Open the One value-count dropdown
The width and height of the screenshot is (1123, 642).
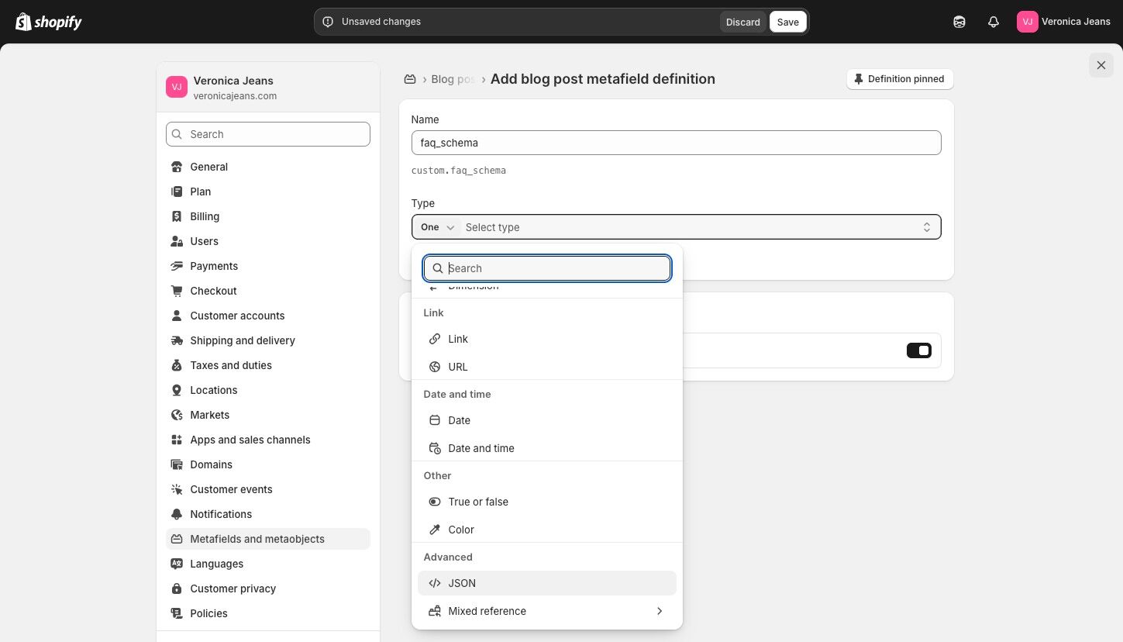pyautogui.click(x=438, y=227)
